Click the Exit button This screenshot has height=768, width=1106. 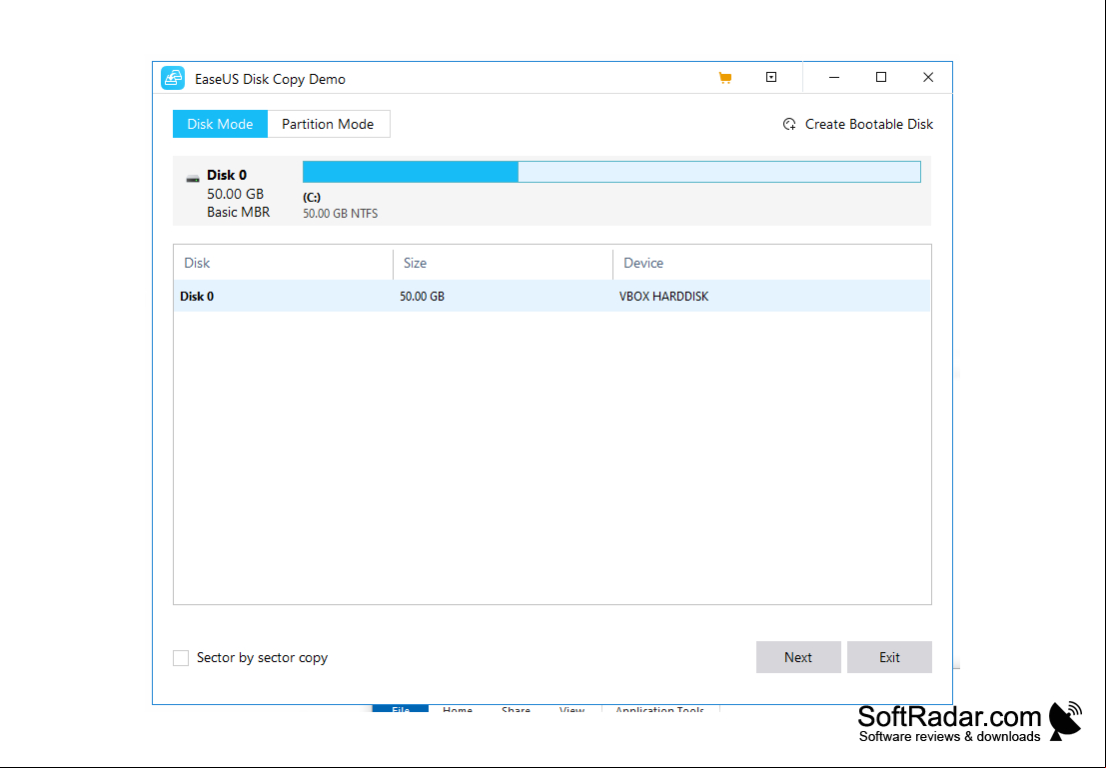click(889, 657)
